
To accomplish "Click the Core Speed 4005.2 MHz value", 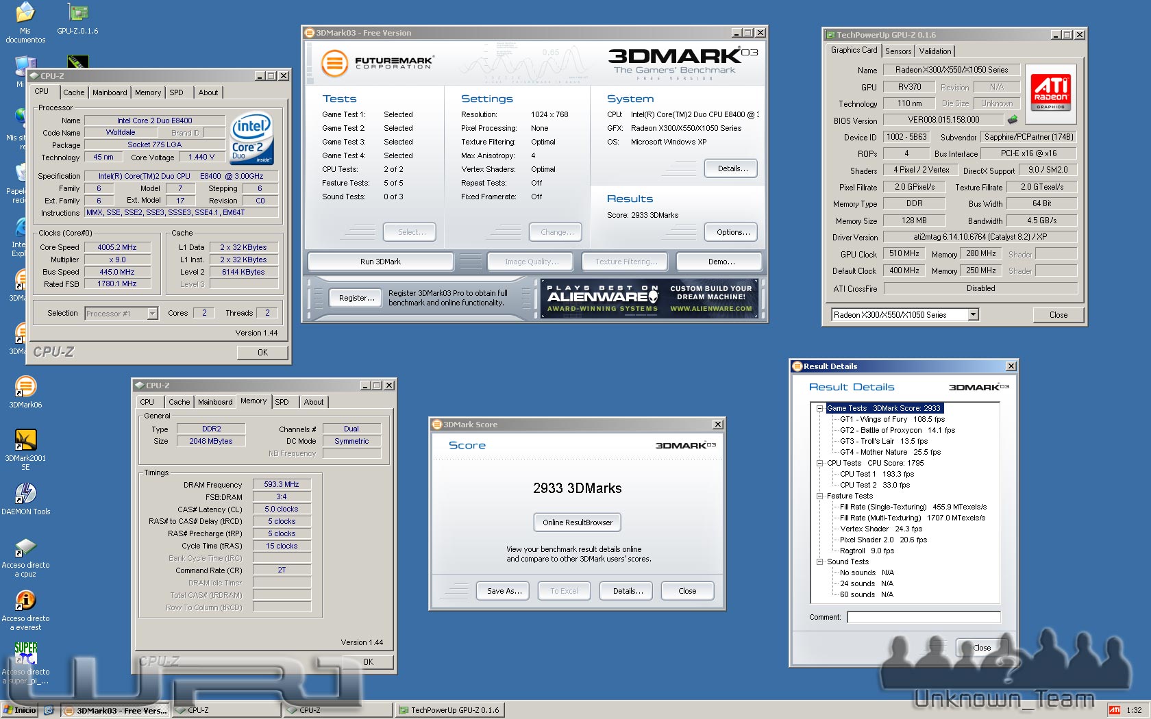I will point(116,247).
